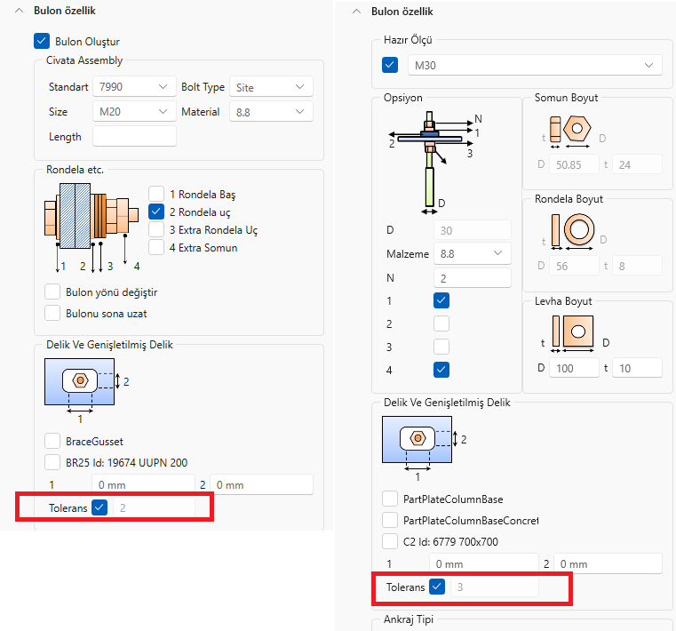Image resolution: width=676 pixels, height=631 pixels.
Task: Click right panel slotted hole diagram
Action: pyautogui.click(x=417, y=438)
